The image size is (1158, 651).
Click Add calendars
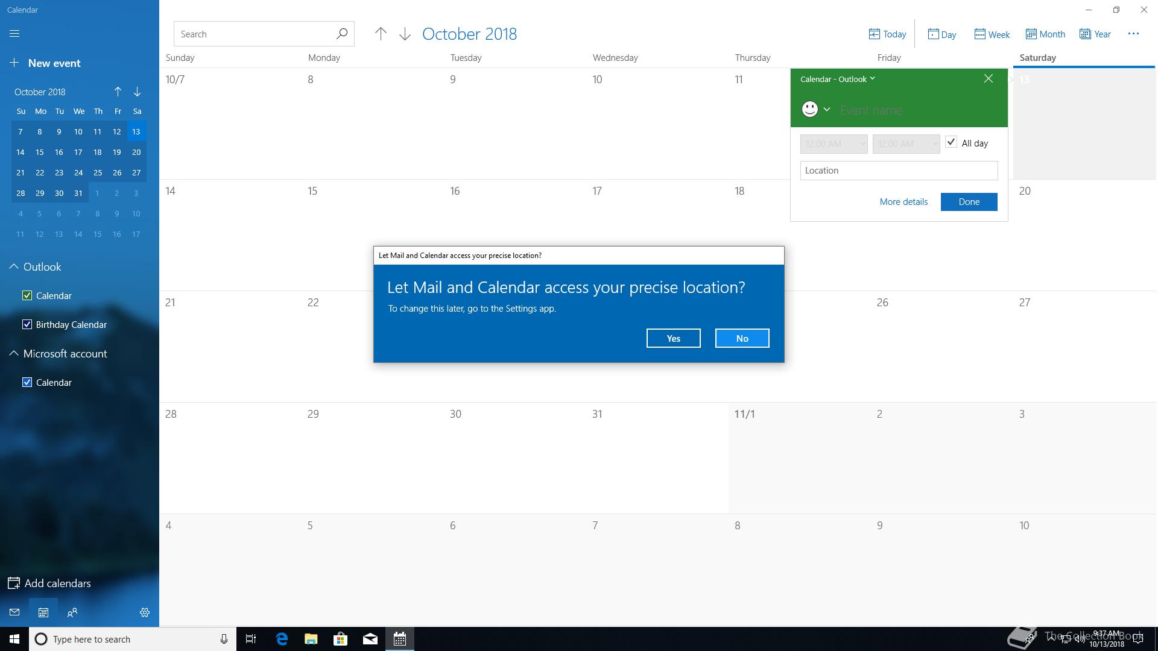point(49,583)
